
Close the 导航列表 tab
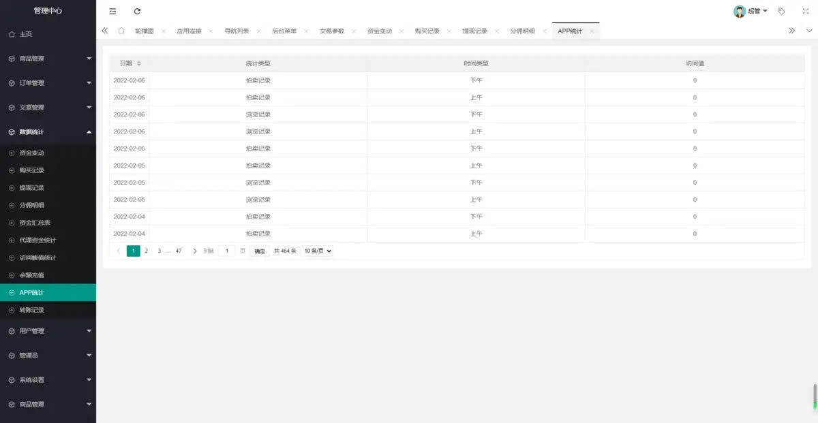click(258, 31)
